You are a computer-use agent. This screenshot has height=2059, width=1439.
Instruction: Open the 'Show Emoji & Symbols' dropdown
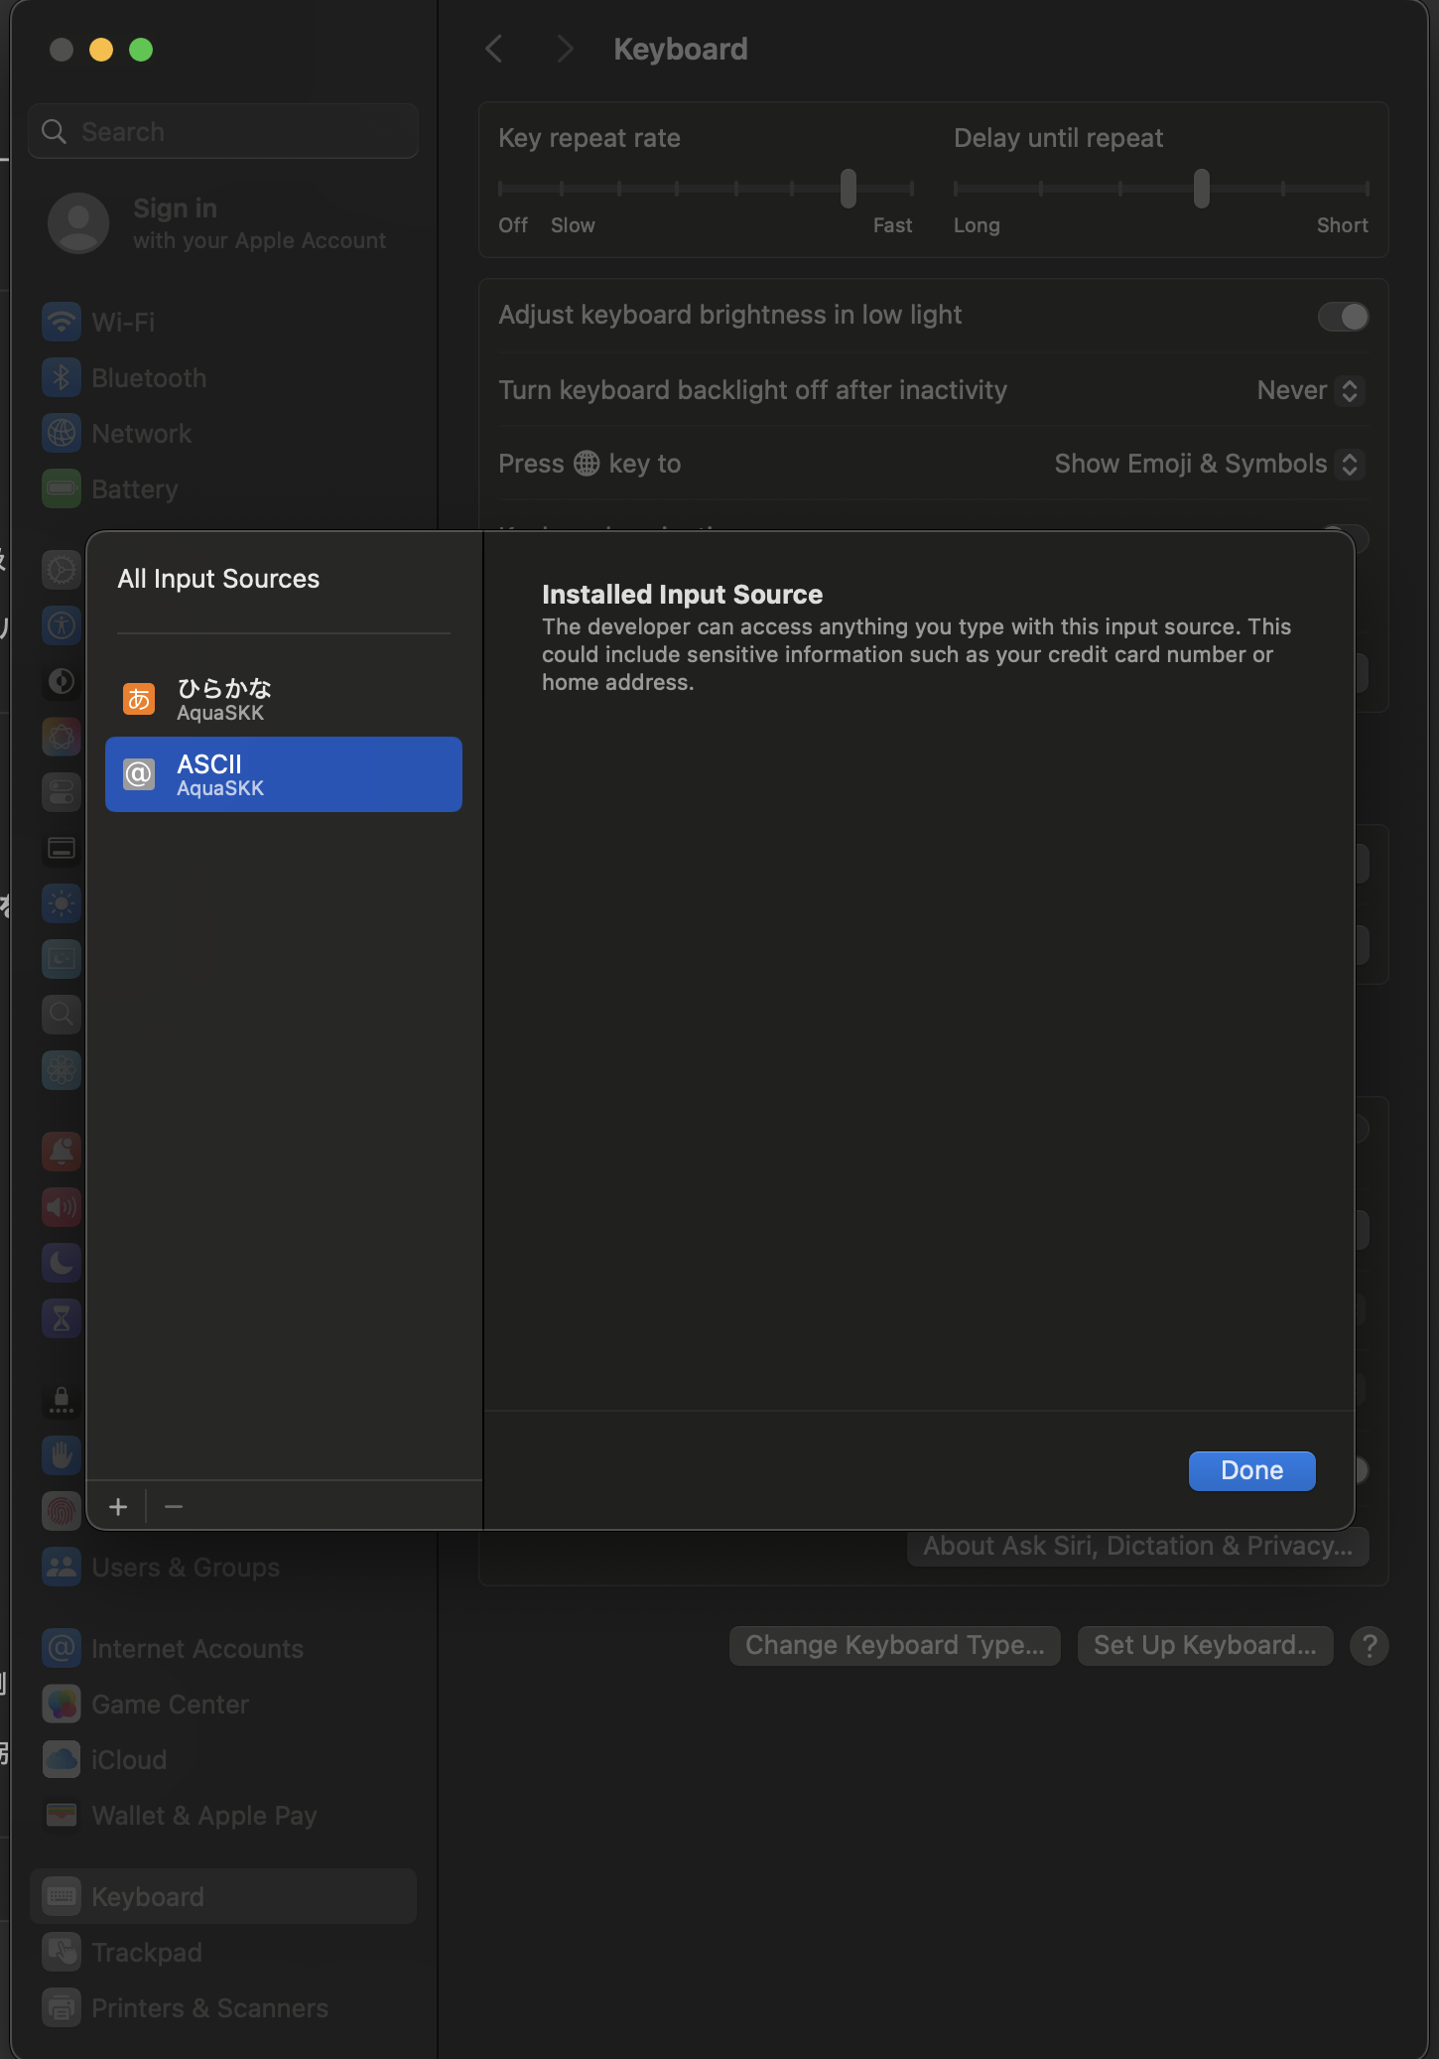pos(1209,464)
